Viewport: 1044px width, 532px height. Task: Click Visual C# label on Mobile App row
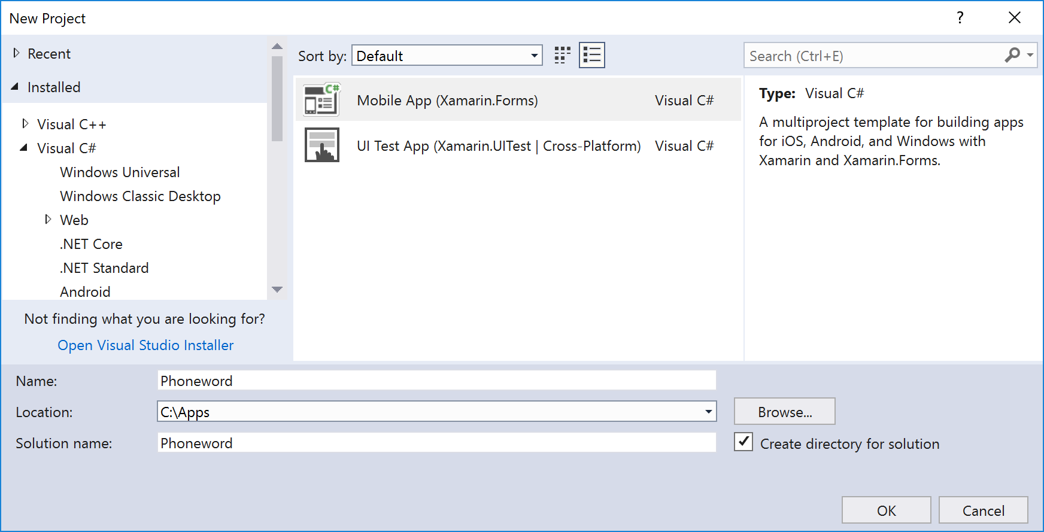pyautogui.click(x=684, y=101)
